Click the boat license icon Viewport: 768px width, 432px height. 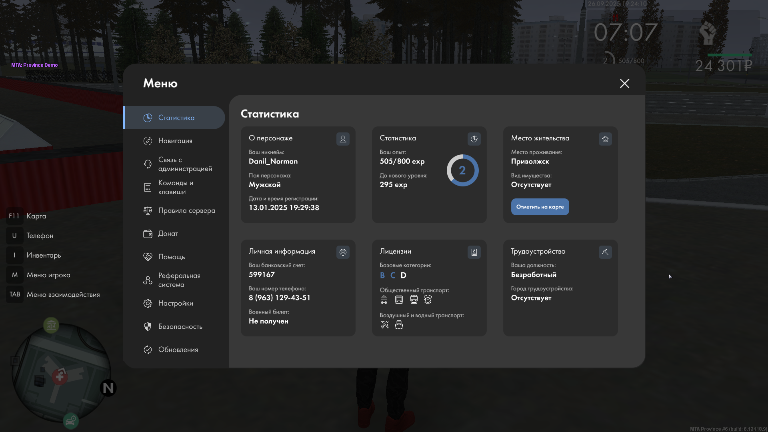(399, 324)
